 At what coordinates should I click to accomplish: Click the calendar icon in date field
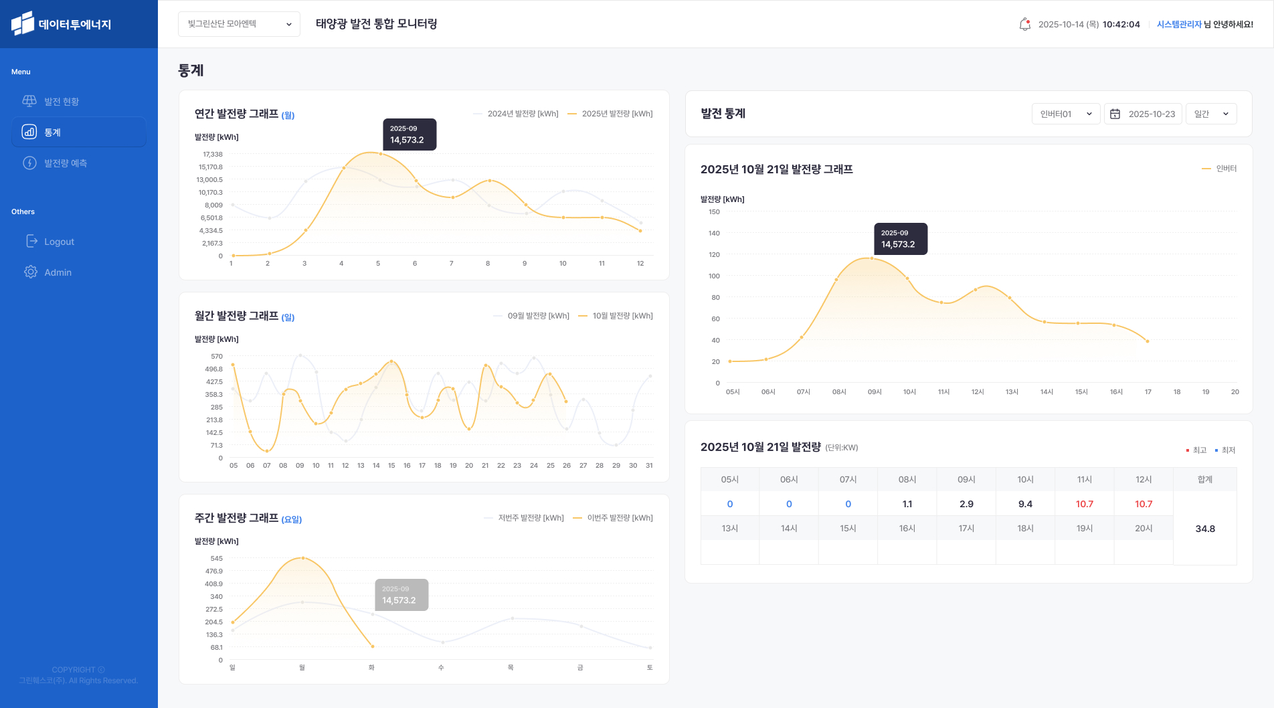(x=1115, y=114)
